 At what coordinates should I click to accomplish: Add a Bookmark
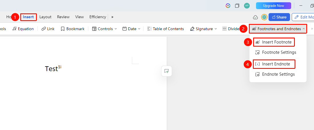click(73, 29)
